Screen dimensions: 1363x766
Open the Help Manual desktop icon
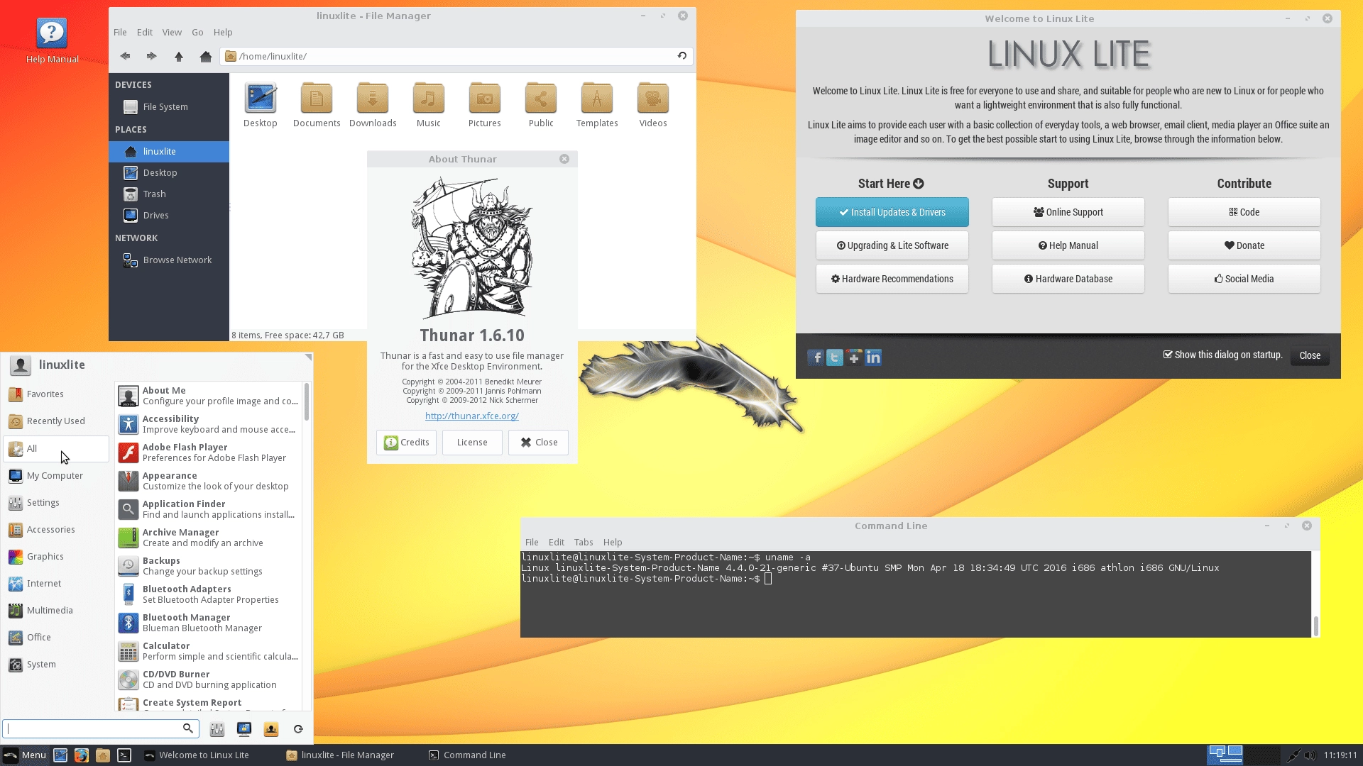pyautogui.click(x=52, y=40)
